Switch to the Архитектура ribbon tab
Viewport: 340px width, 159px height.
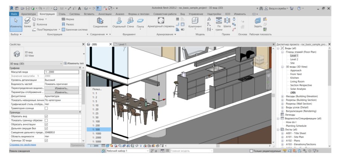[x=28, y=14]
